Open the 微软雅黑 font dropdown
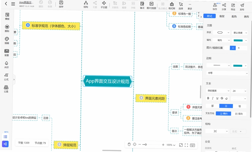 (x=218, y=91)
